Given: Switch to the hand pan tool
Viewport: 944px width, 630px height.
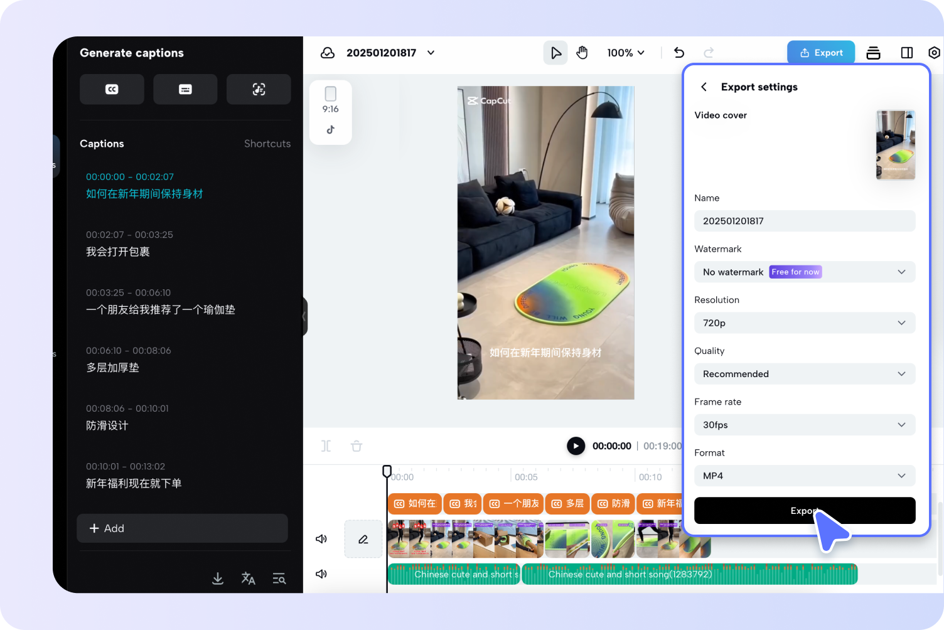Looking at the screenshot, I should pyautogui.click(x=582, y=53).
